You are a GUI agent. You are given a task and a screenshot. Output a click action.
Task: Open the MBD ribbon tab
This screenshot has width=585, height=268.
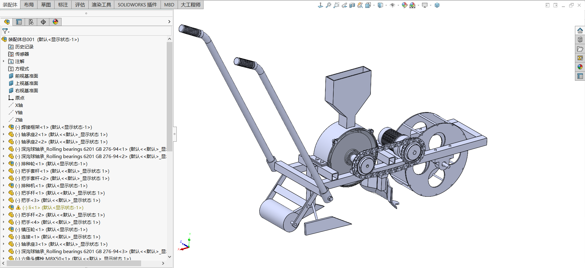click(x=169, y=5)
